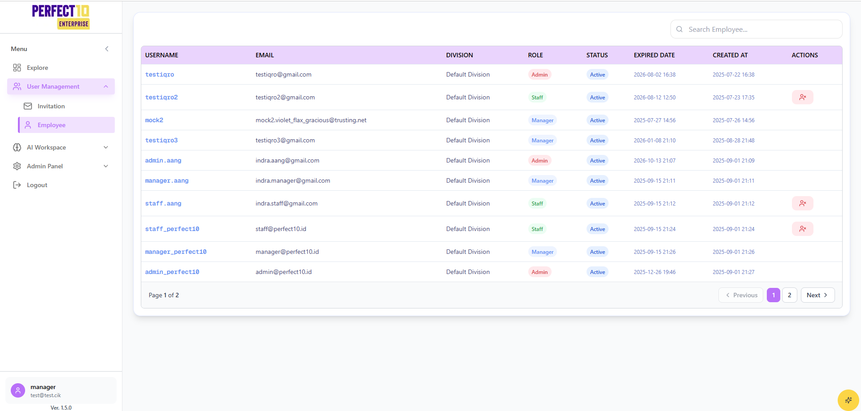Image resolution: width=861 pixels, height=411 pixels.
Task: Expand the Admin Panel chevron
Action: point(106,166)
